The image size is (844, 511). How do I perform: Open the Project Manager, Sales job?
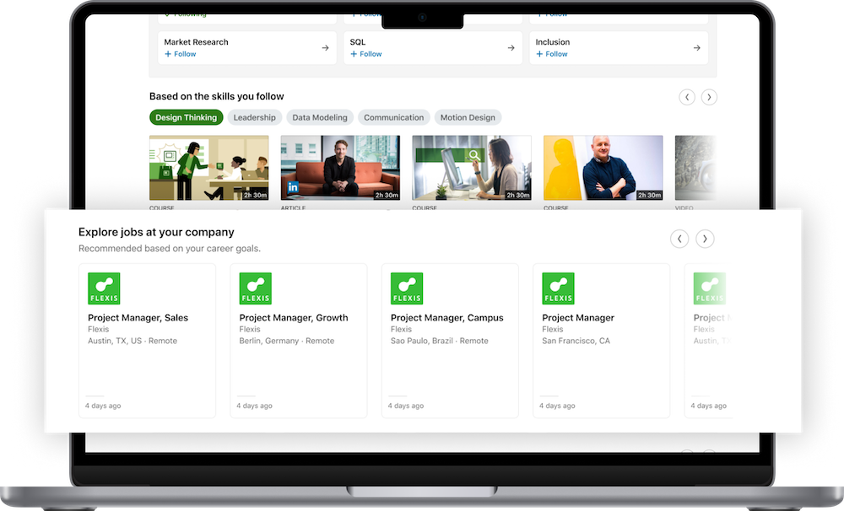[x=138, y=318]
